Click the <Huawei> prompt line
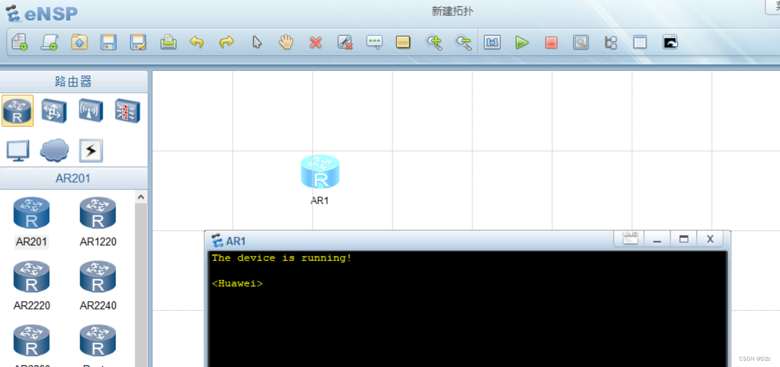The width and height of the screenshot is (780, 367). 237,283
